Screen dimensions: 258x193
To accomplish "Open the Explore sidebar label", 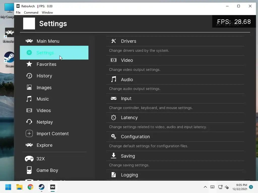I will tap(44, 145).
